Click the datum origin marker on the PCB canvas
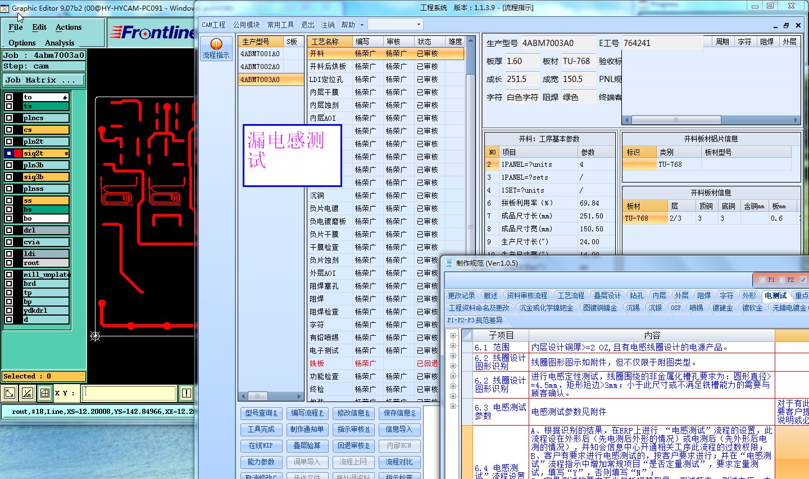809x479 pixels. click(x=95, y=336)
